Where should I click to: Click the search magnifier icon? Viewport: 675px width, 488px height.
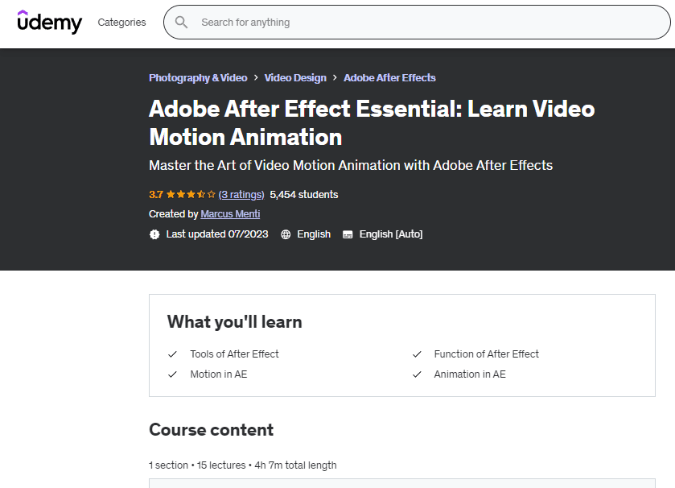[182, 23]
